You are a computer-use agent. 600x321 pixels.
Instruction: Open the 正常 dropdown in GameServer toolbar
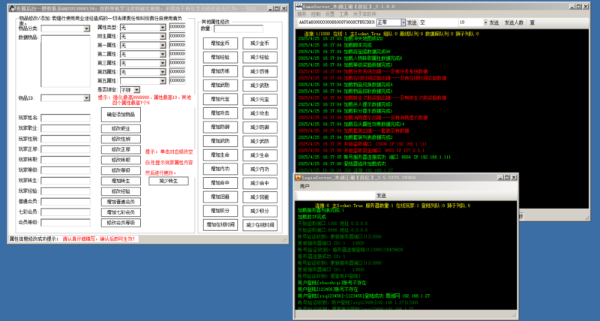(402, 22)
